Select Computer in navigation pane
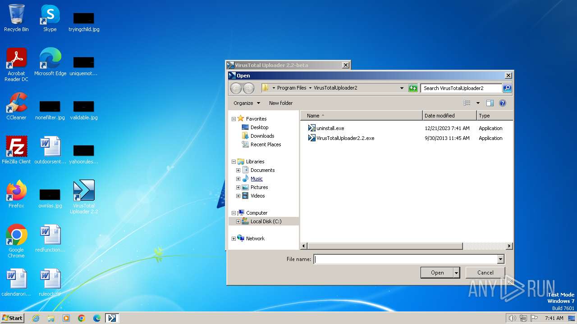 point(256,213)
